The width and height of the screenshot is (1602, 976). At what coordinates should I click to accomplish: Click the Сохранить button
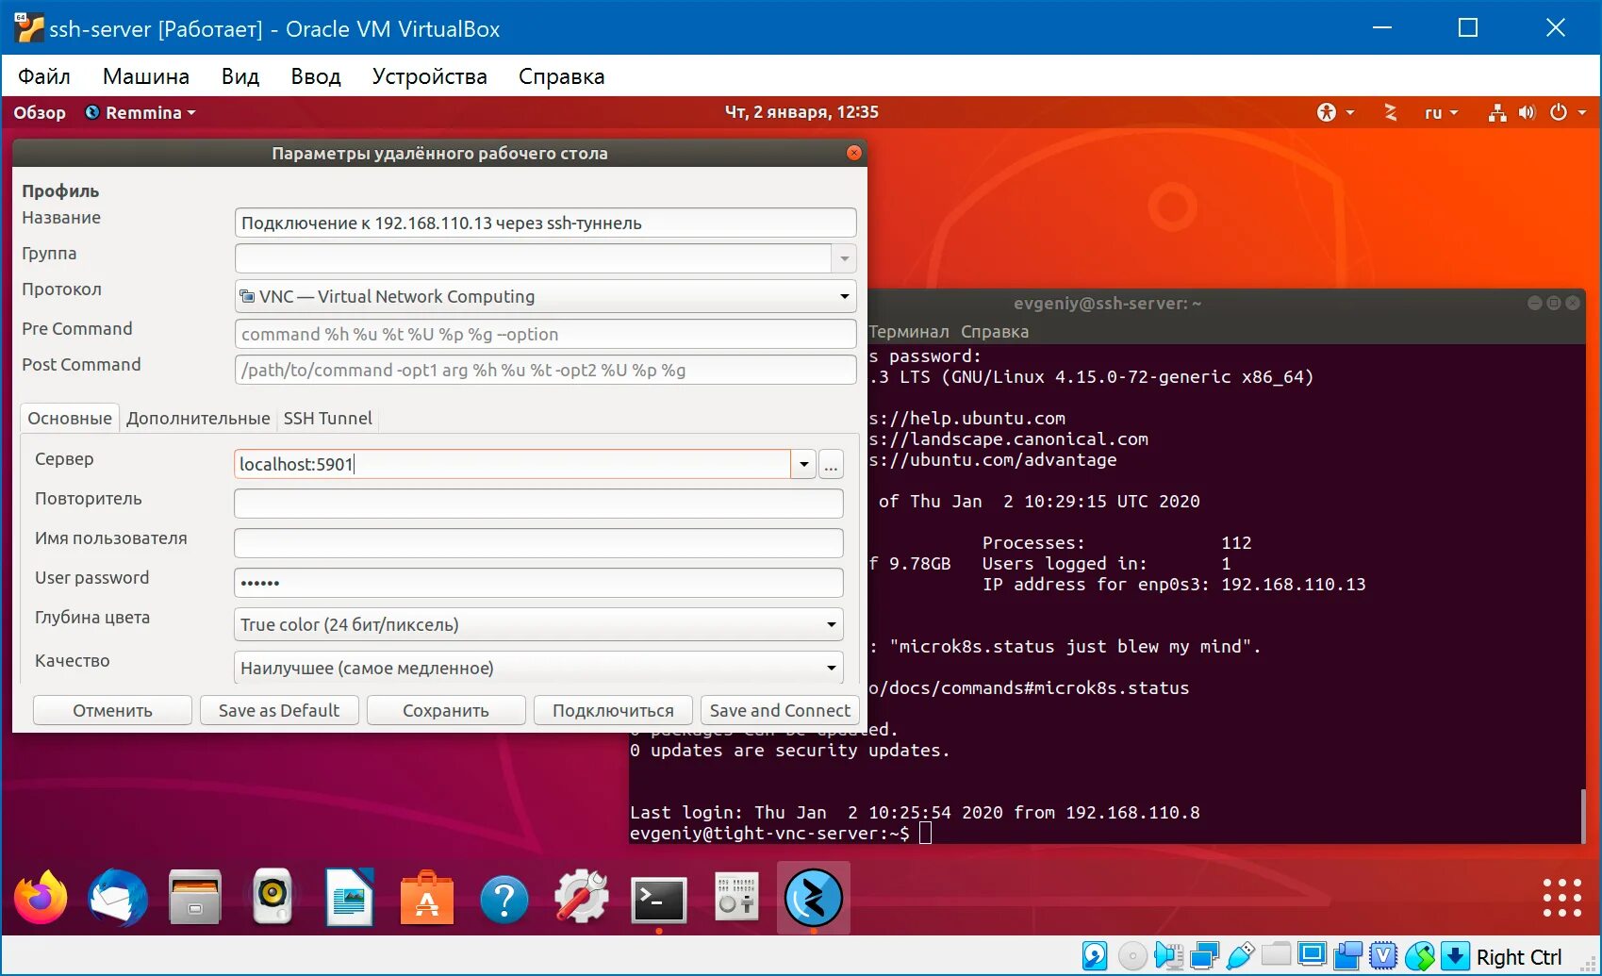pyautogui.click(x=446, y=710)
